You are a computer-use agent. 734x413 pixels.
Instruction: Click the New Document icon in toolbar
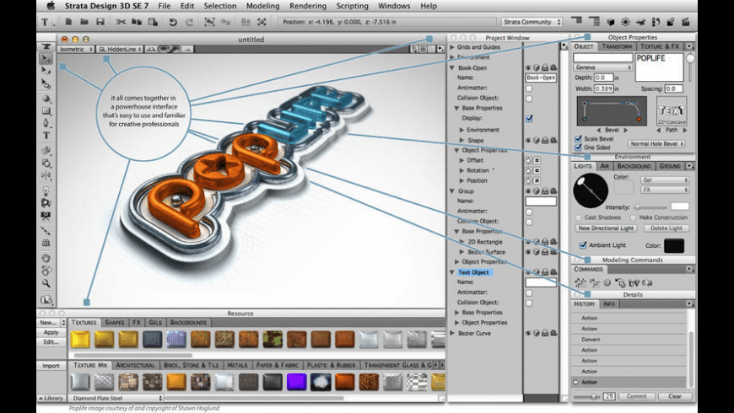point(68,22)
